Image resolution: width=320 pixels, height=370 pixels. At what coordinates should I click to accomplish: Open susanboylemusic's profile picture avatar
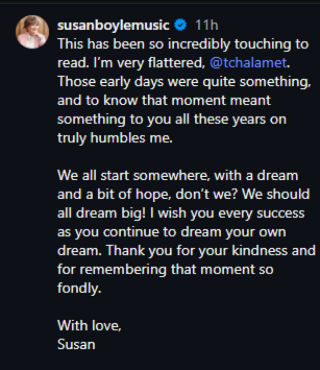[x=32, y=32]
